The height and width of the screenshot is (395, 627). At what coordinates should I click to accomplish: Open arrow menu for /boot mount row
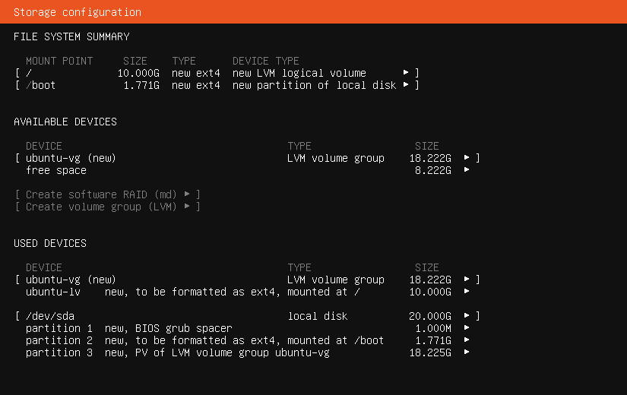(407, 85)
